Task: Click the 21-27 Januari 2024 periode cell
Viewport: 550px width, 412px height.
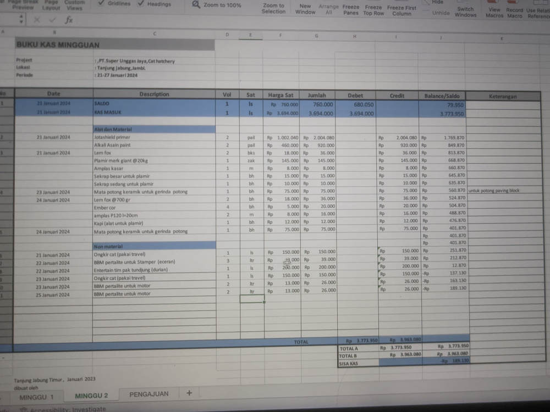Action: pos(116,75)
